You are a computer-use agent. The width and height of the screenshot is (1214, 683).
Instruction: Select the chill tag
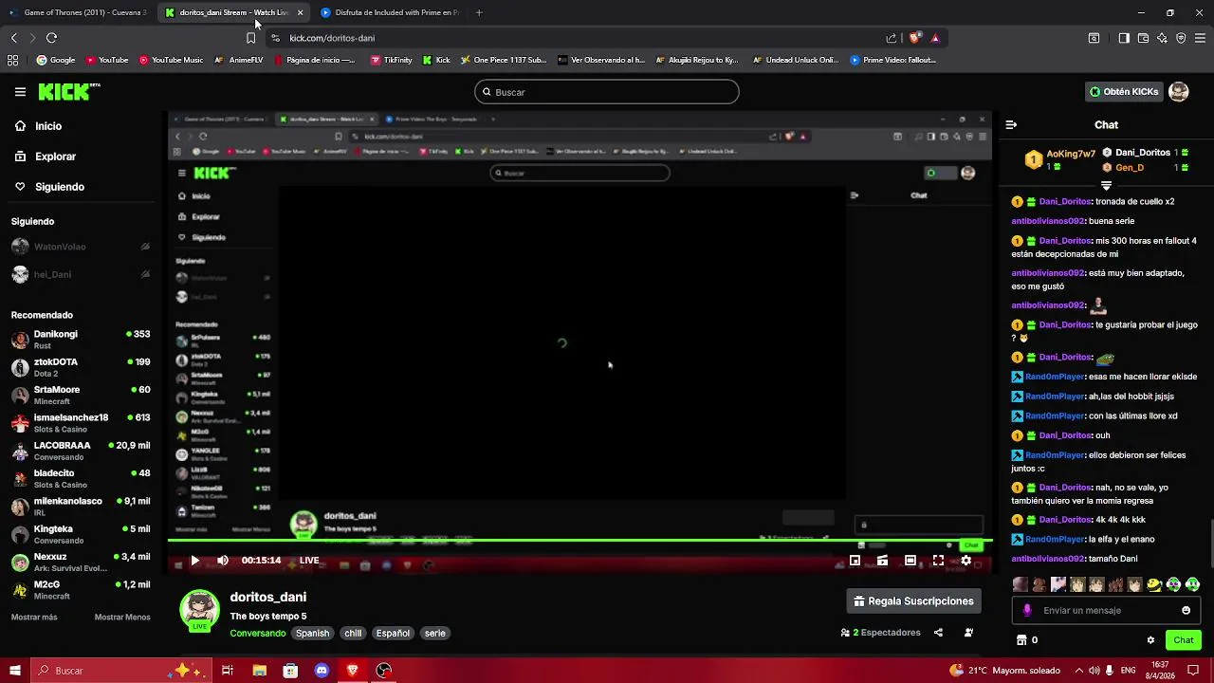click(353, 633)
